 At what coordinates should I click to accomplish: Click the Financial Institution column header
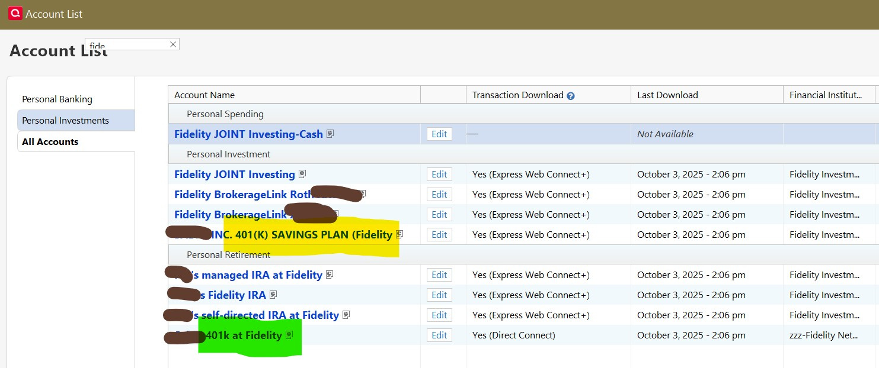click(x=829, y=95)
